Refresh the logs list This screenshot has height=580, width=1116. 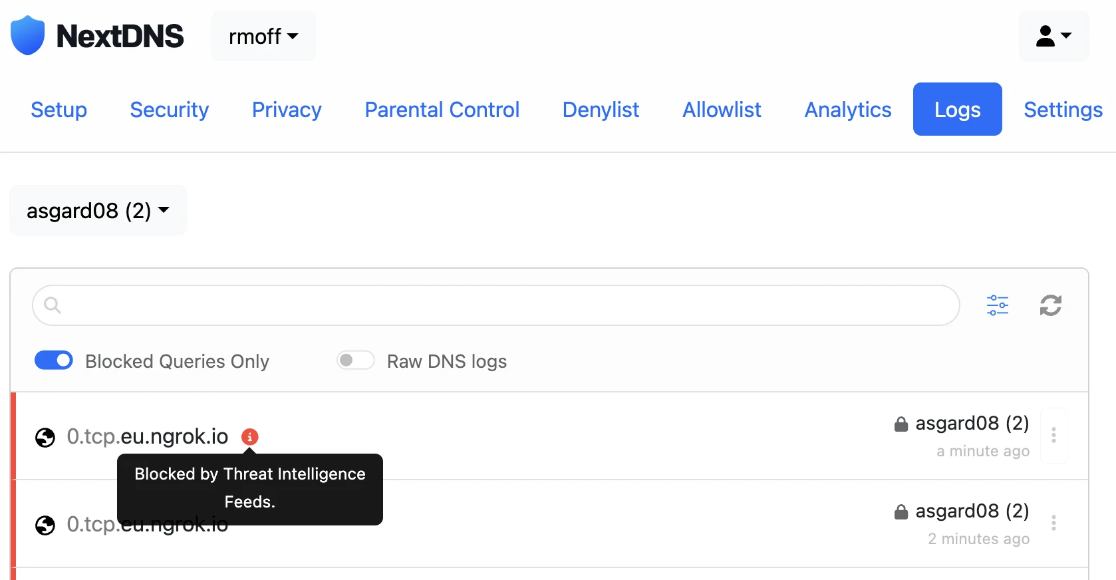click(x=1051, y=305)
